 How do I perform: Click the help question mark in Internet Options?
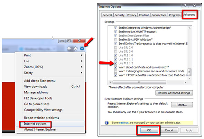pos(185,6)
